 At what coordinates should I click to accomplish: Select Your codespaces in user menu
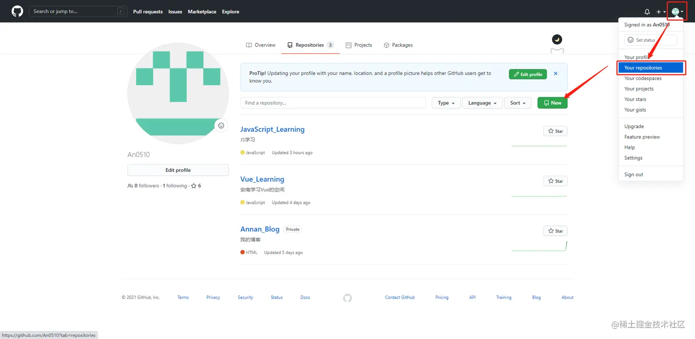650,78
